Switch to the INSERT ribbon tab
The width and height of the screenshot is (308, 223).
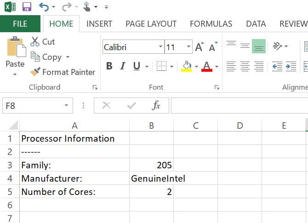tap(99, 24)
